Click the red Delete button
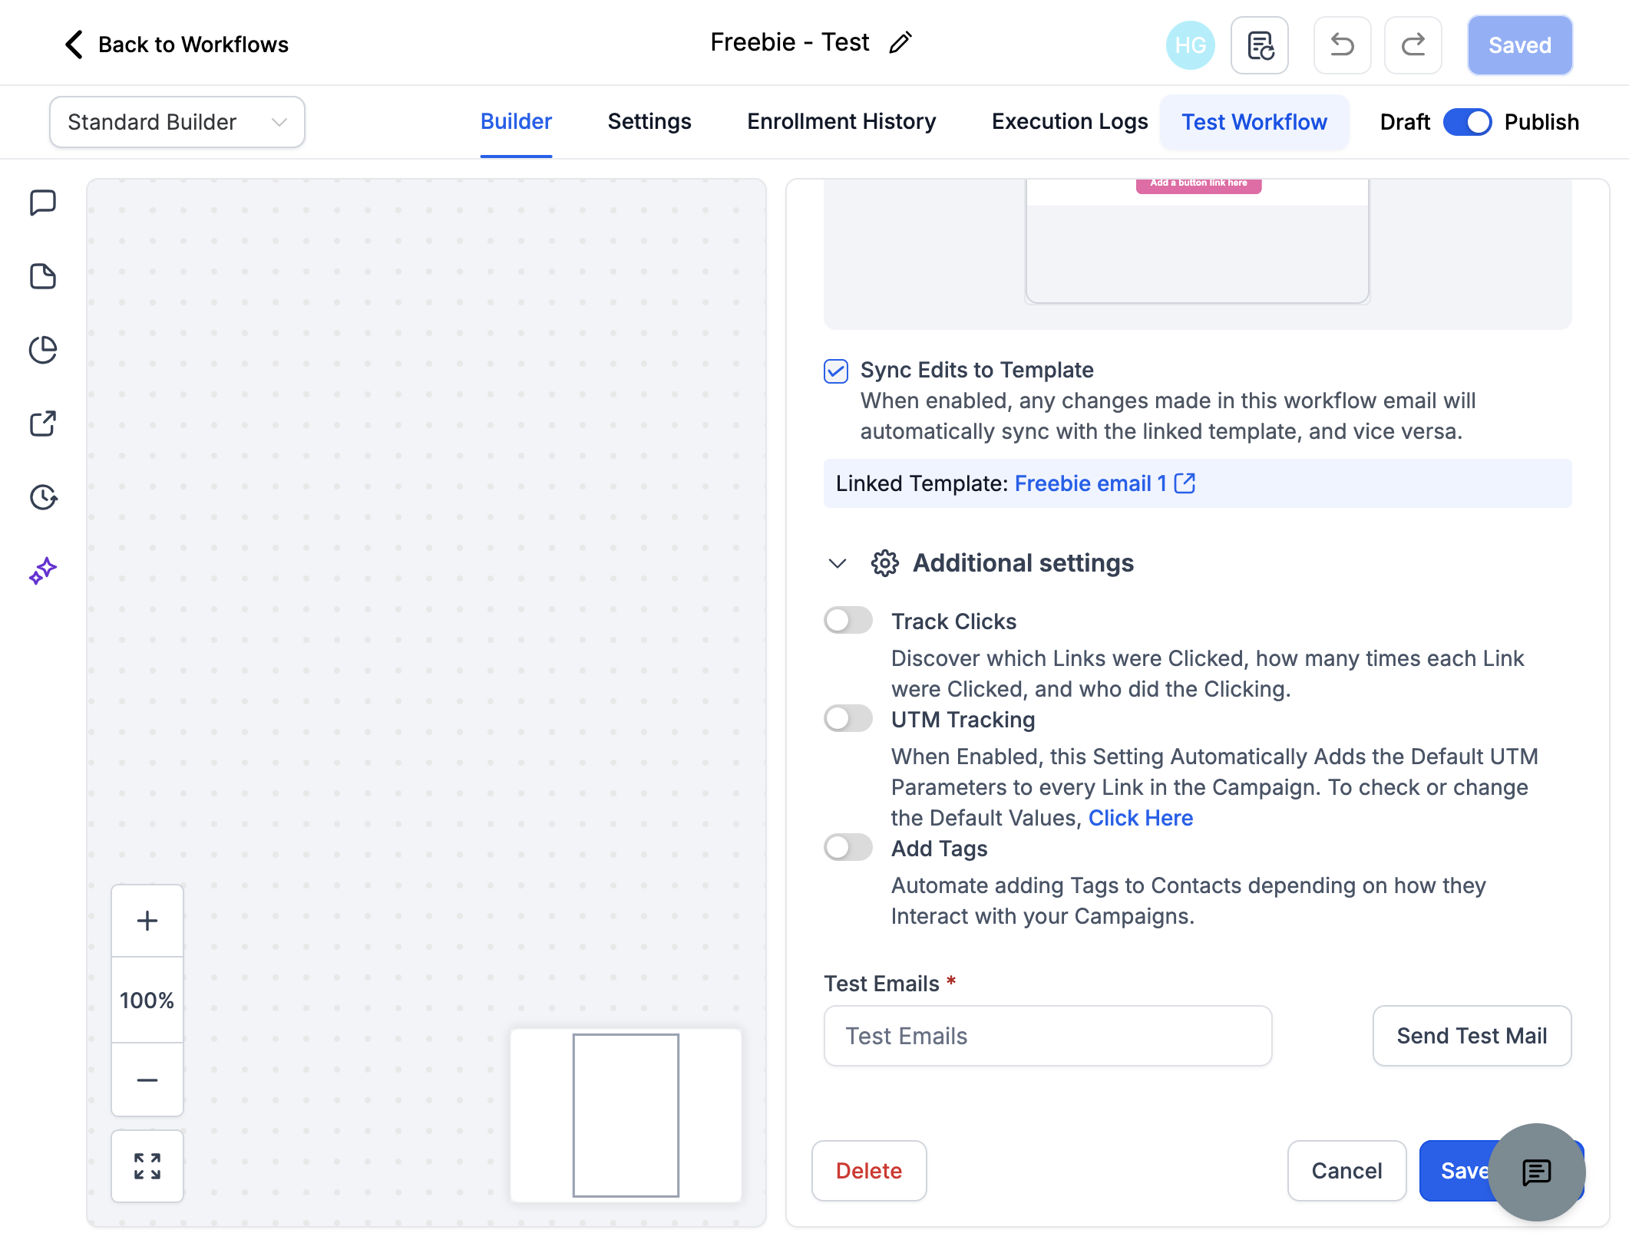1629x1246 pixels. tap(869, 1171)
